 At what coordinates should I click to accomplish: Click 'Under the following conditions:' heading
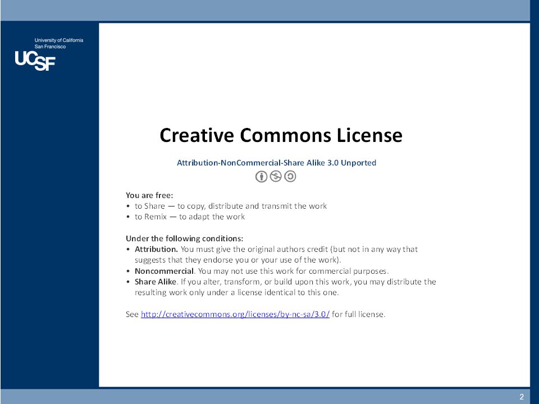185,238
